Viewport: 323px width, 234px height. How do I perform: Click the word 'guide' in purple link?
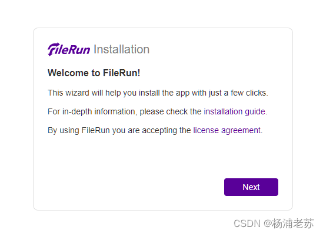255,112
